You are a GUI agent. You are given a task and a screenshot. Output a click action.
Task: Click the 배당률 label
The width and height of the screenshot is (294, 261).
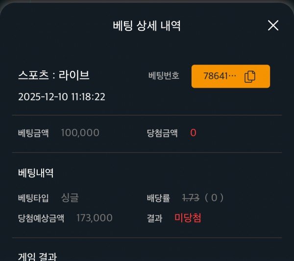click(x=158, y=198)
